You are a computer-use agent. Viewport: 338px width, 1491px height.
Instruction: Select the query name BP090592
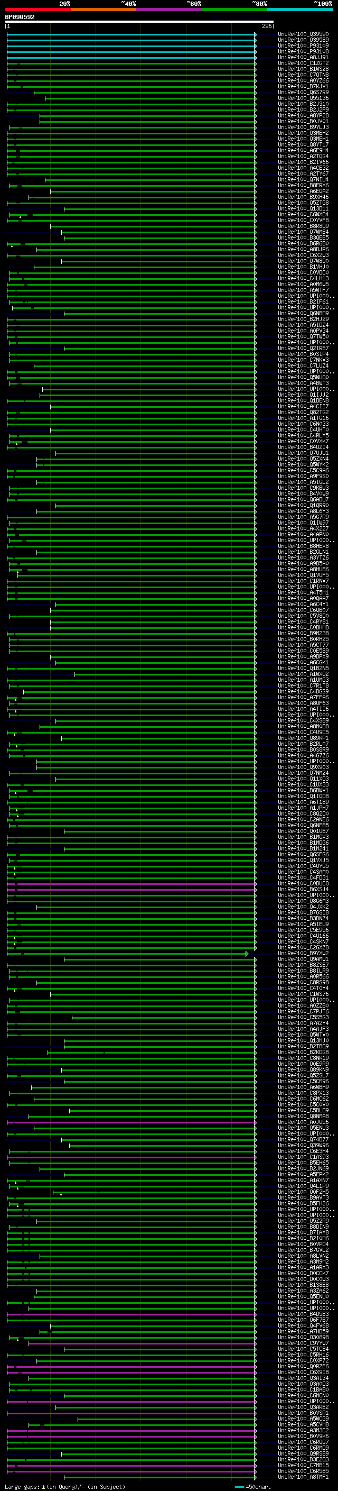(20, 17)
